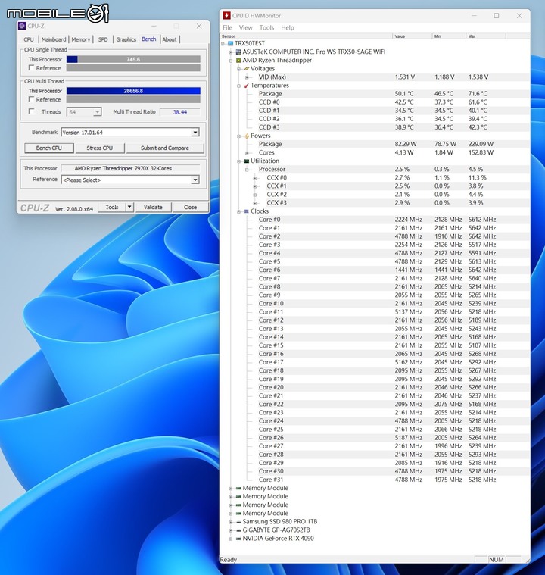Click the NVIDIA GeForce RTX 4090 icon
545x575 pixels.
[238, 539]
